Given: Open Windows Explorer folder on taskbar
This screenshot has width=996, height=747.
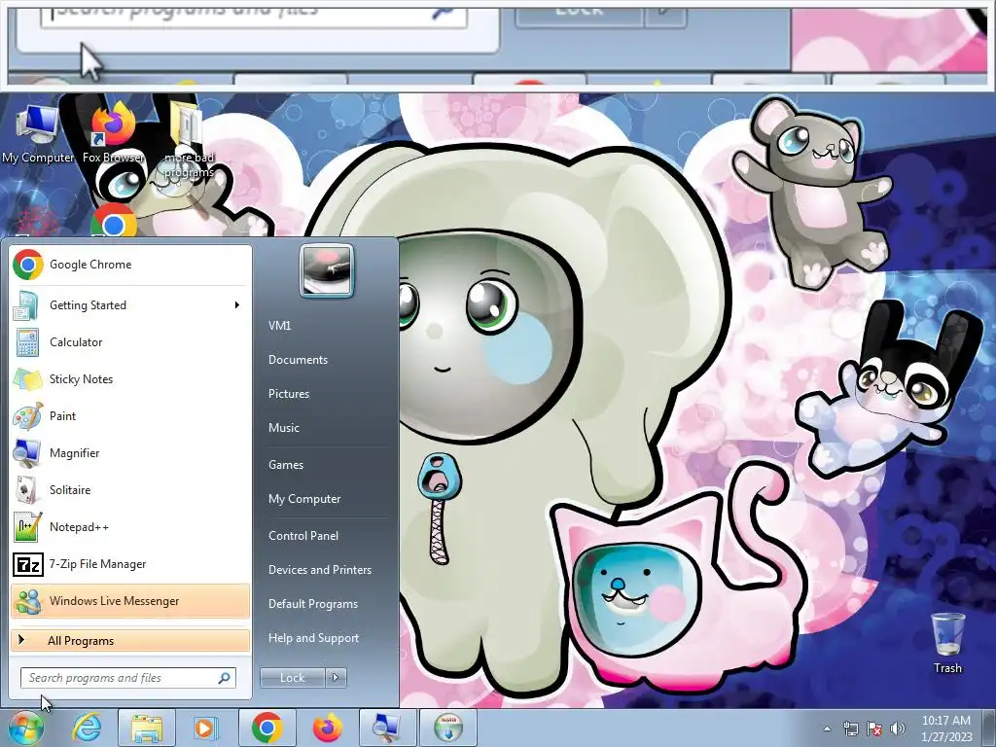Looking at the screenshot, I should pos(147,728).
